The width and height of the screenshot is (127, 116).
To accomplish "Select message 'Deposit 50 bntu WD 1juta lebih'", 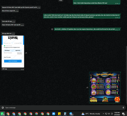I will [21, 7].
